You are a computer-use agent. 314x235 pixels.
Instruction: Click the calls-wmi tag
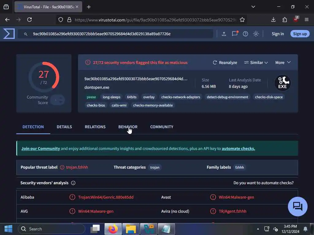[119, 105]
